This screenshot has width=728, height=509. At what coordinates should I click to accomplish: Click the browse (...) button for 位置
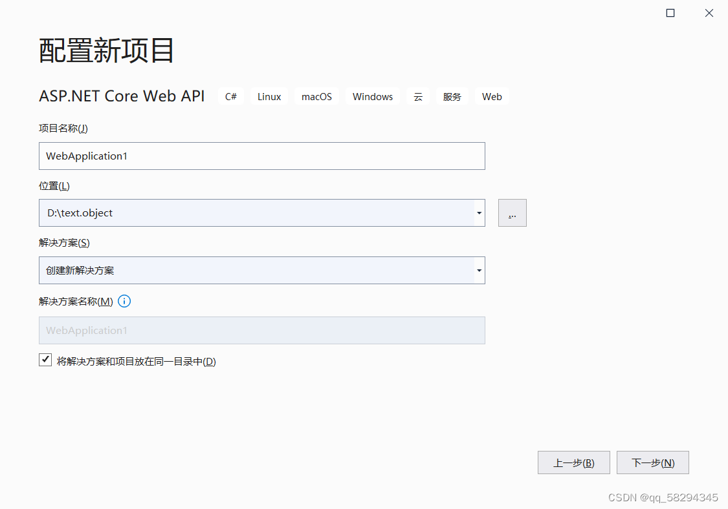[512, 213]
